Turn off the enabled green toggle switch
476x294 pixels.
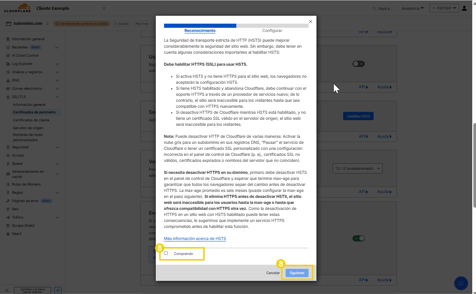358,238
